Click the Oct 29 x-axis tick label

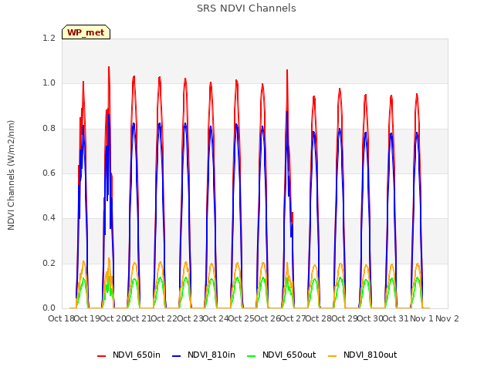point(344,318)
